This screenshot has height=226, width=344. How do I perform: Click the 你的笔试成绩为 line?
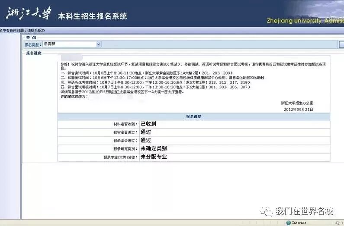(74, 97)
